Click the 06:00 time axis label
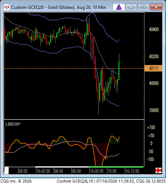This screenshot has width=166, height=184. (x=76, y=171)
